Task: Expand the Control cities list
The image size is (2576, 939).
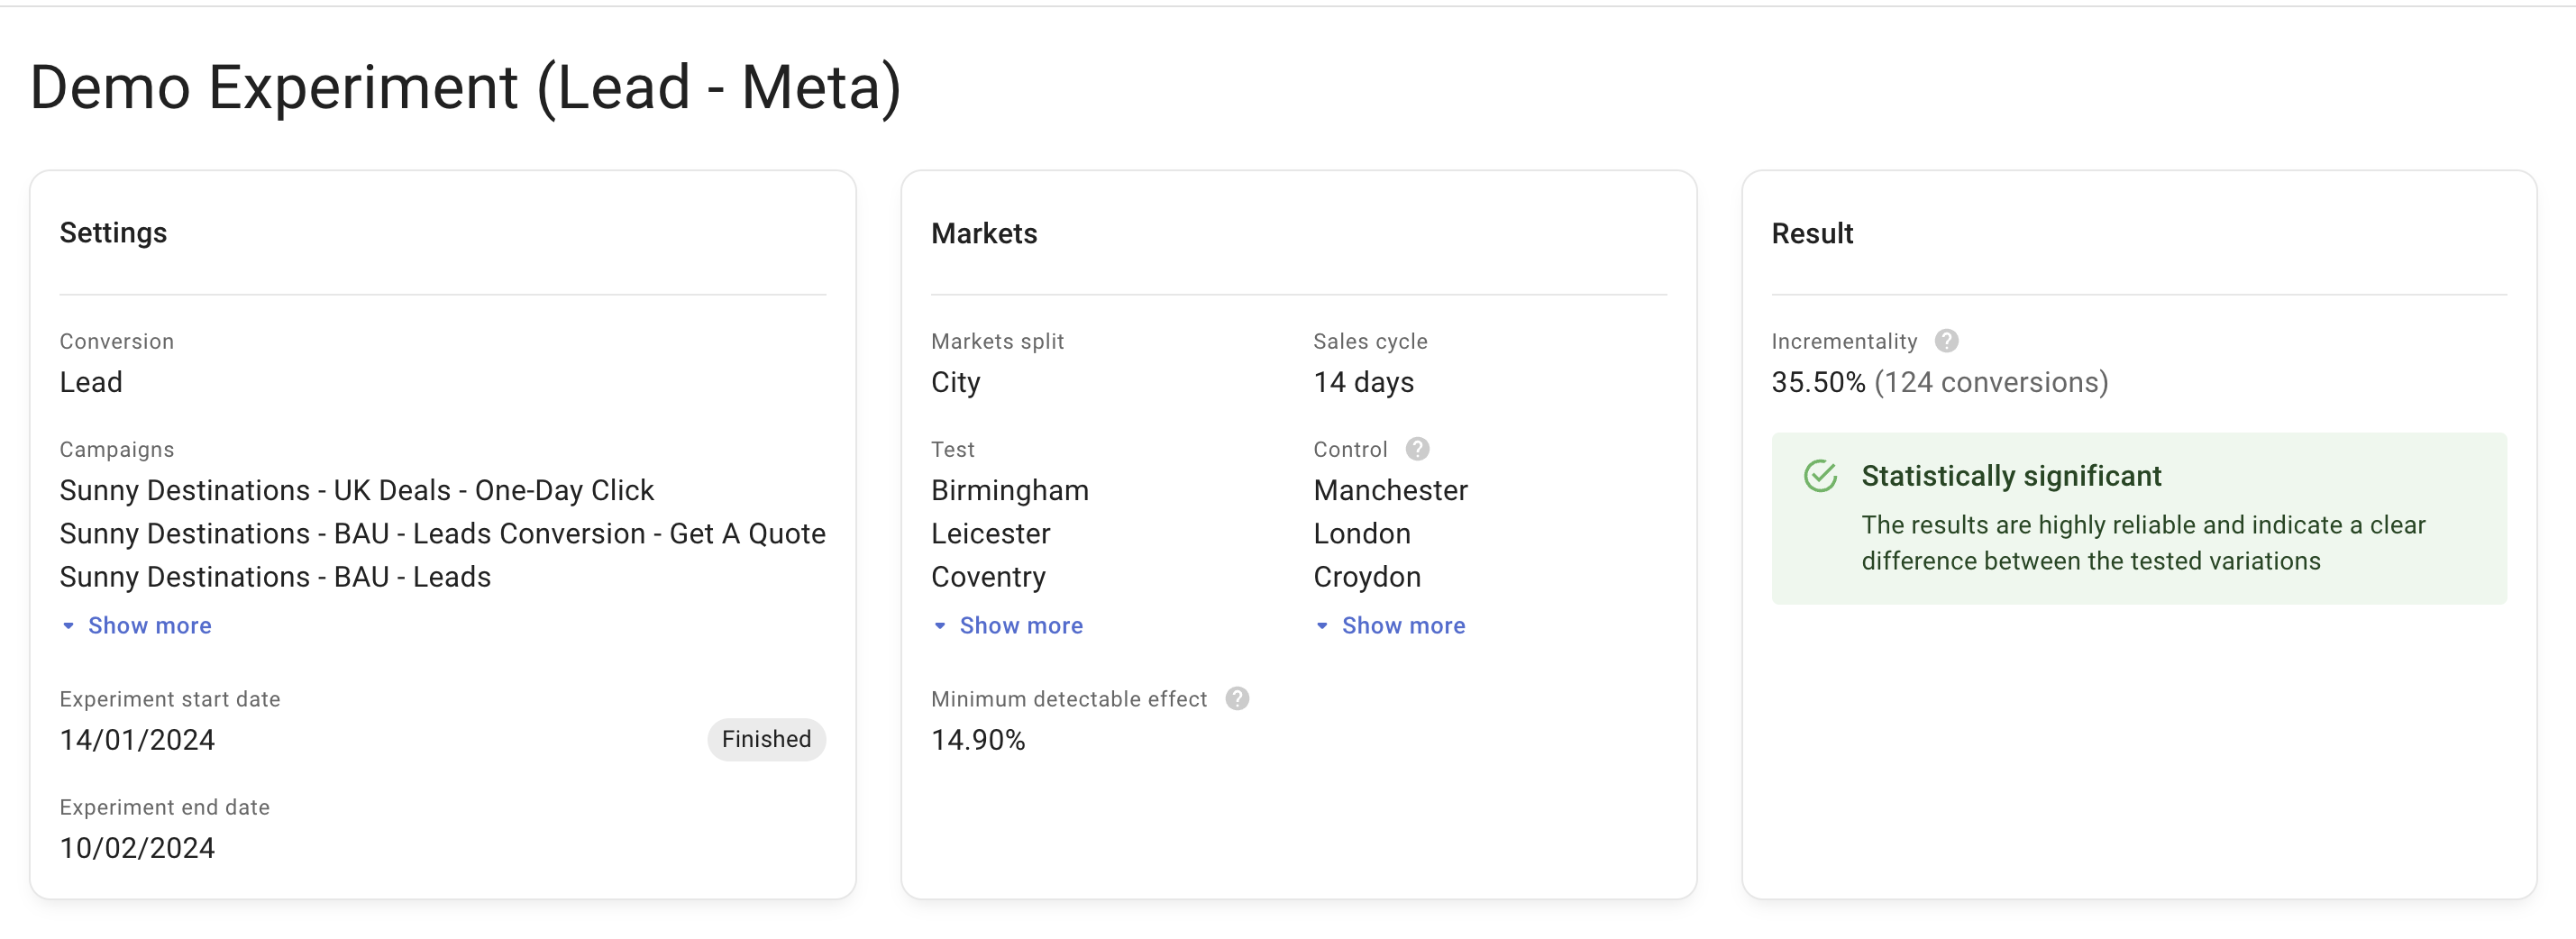Action: (1403, 625)
